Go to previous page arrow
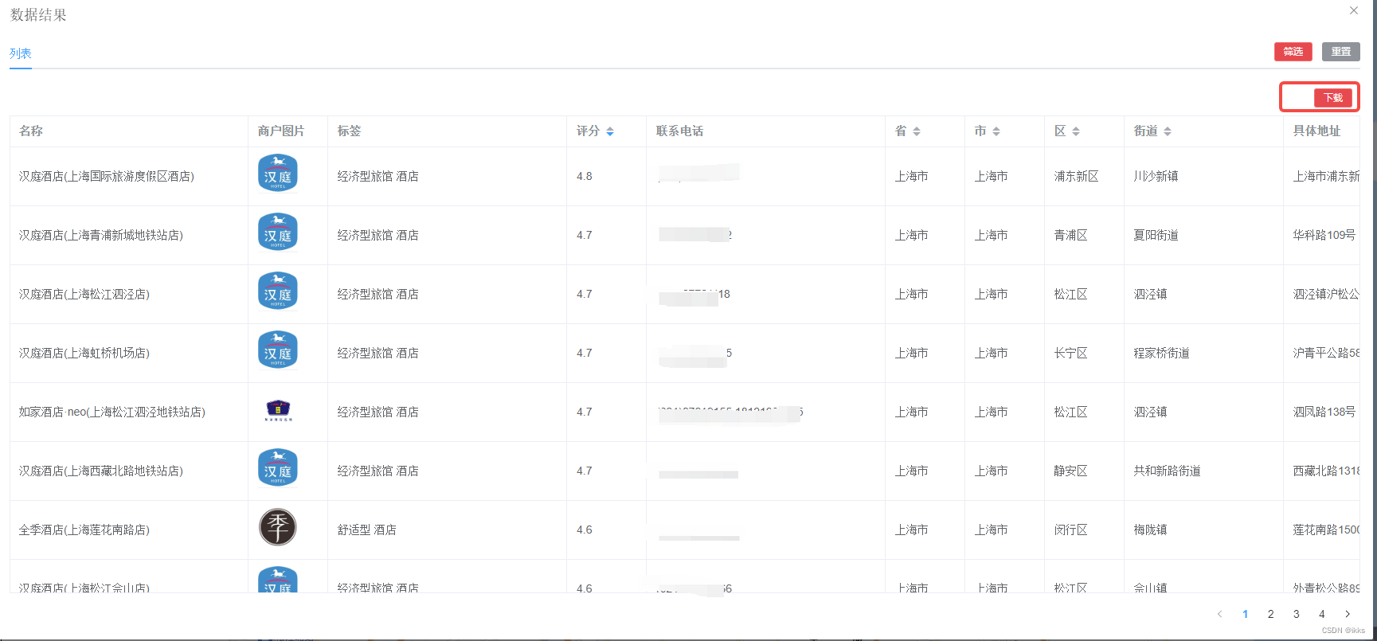The height and width of the screenshot is (641, 1377). (1219, 614)
